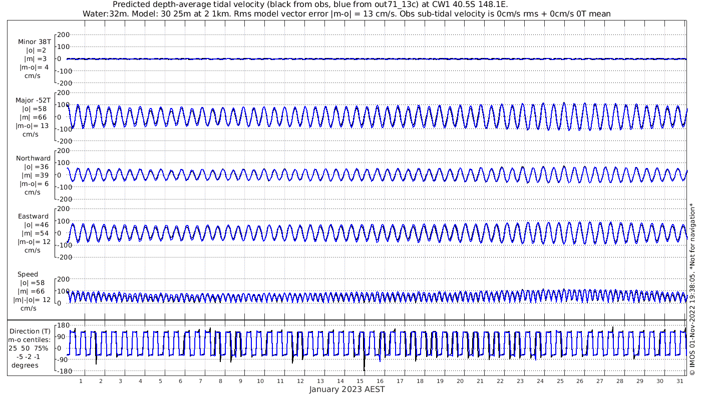This screenshot has width=701, height=400.
Task: Click day '1' on the date axis
Action: click(81, 381)
